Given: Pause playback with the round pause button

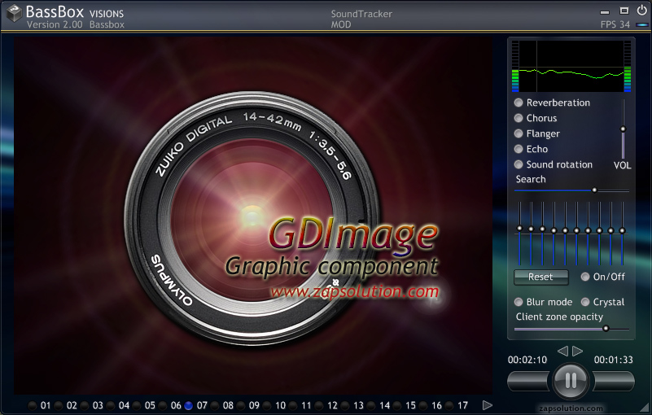Looking at the screenshot, I should [x=571, y=380].
